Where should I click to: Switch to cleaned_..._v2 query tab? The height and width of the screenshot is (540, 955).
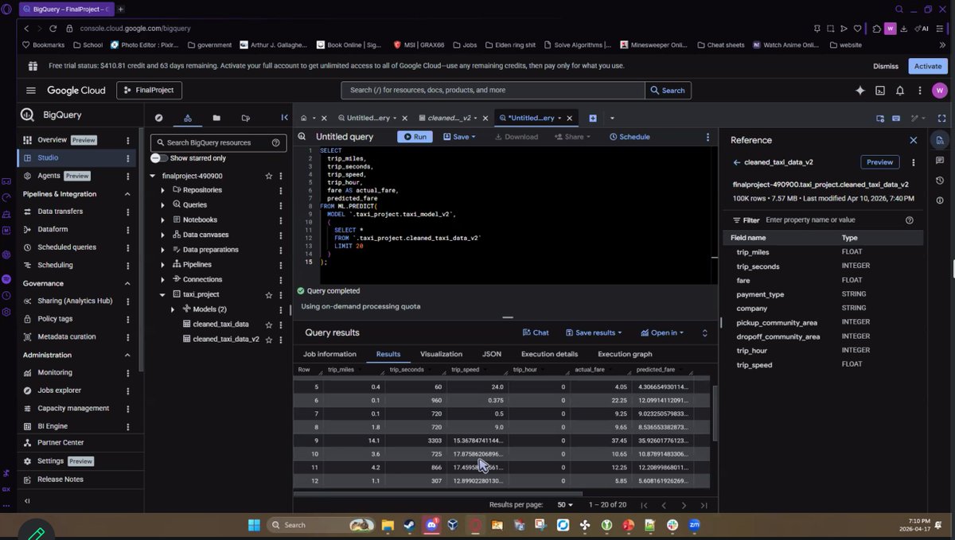click(449, 118)
